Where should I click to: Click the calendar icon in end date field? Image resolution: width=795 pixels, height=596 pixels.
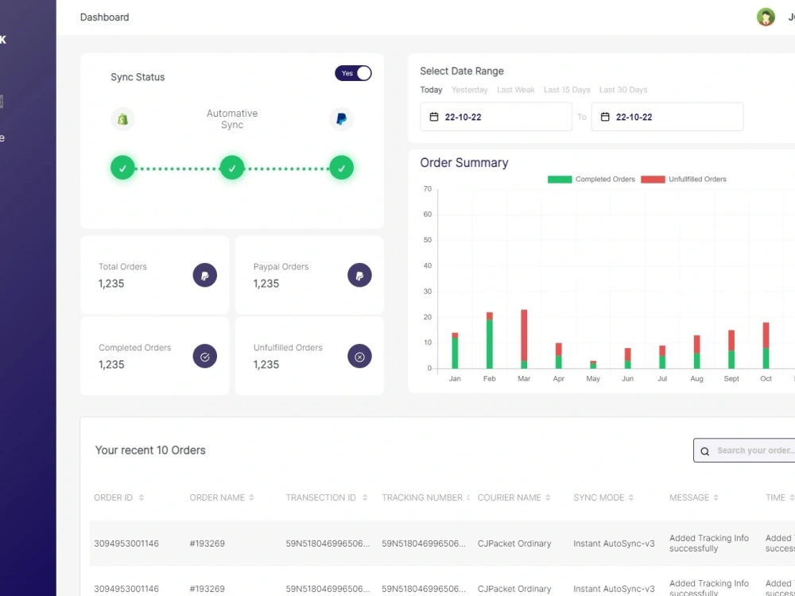(605, 117)
